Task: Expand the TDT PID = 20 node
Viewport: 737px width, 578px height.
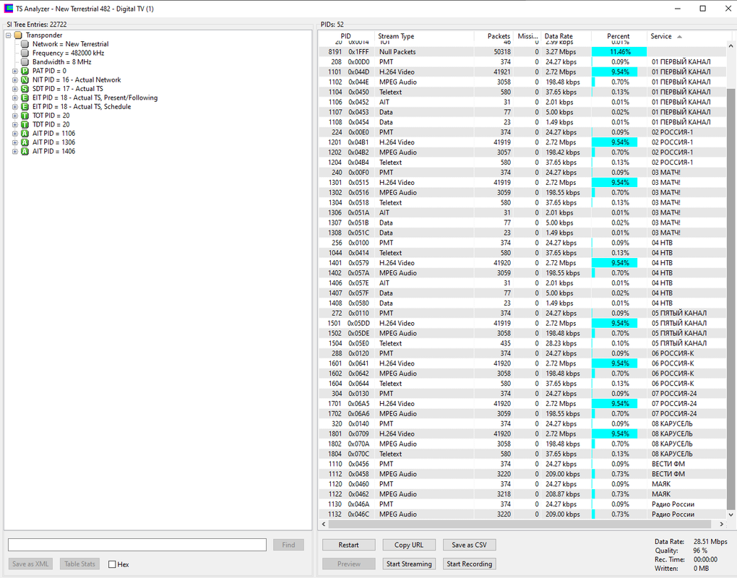Action: [x=14, y=124]
